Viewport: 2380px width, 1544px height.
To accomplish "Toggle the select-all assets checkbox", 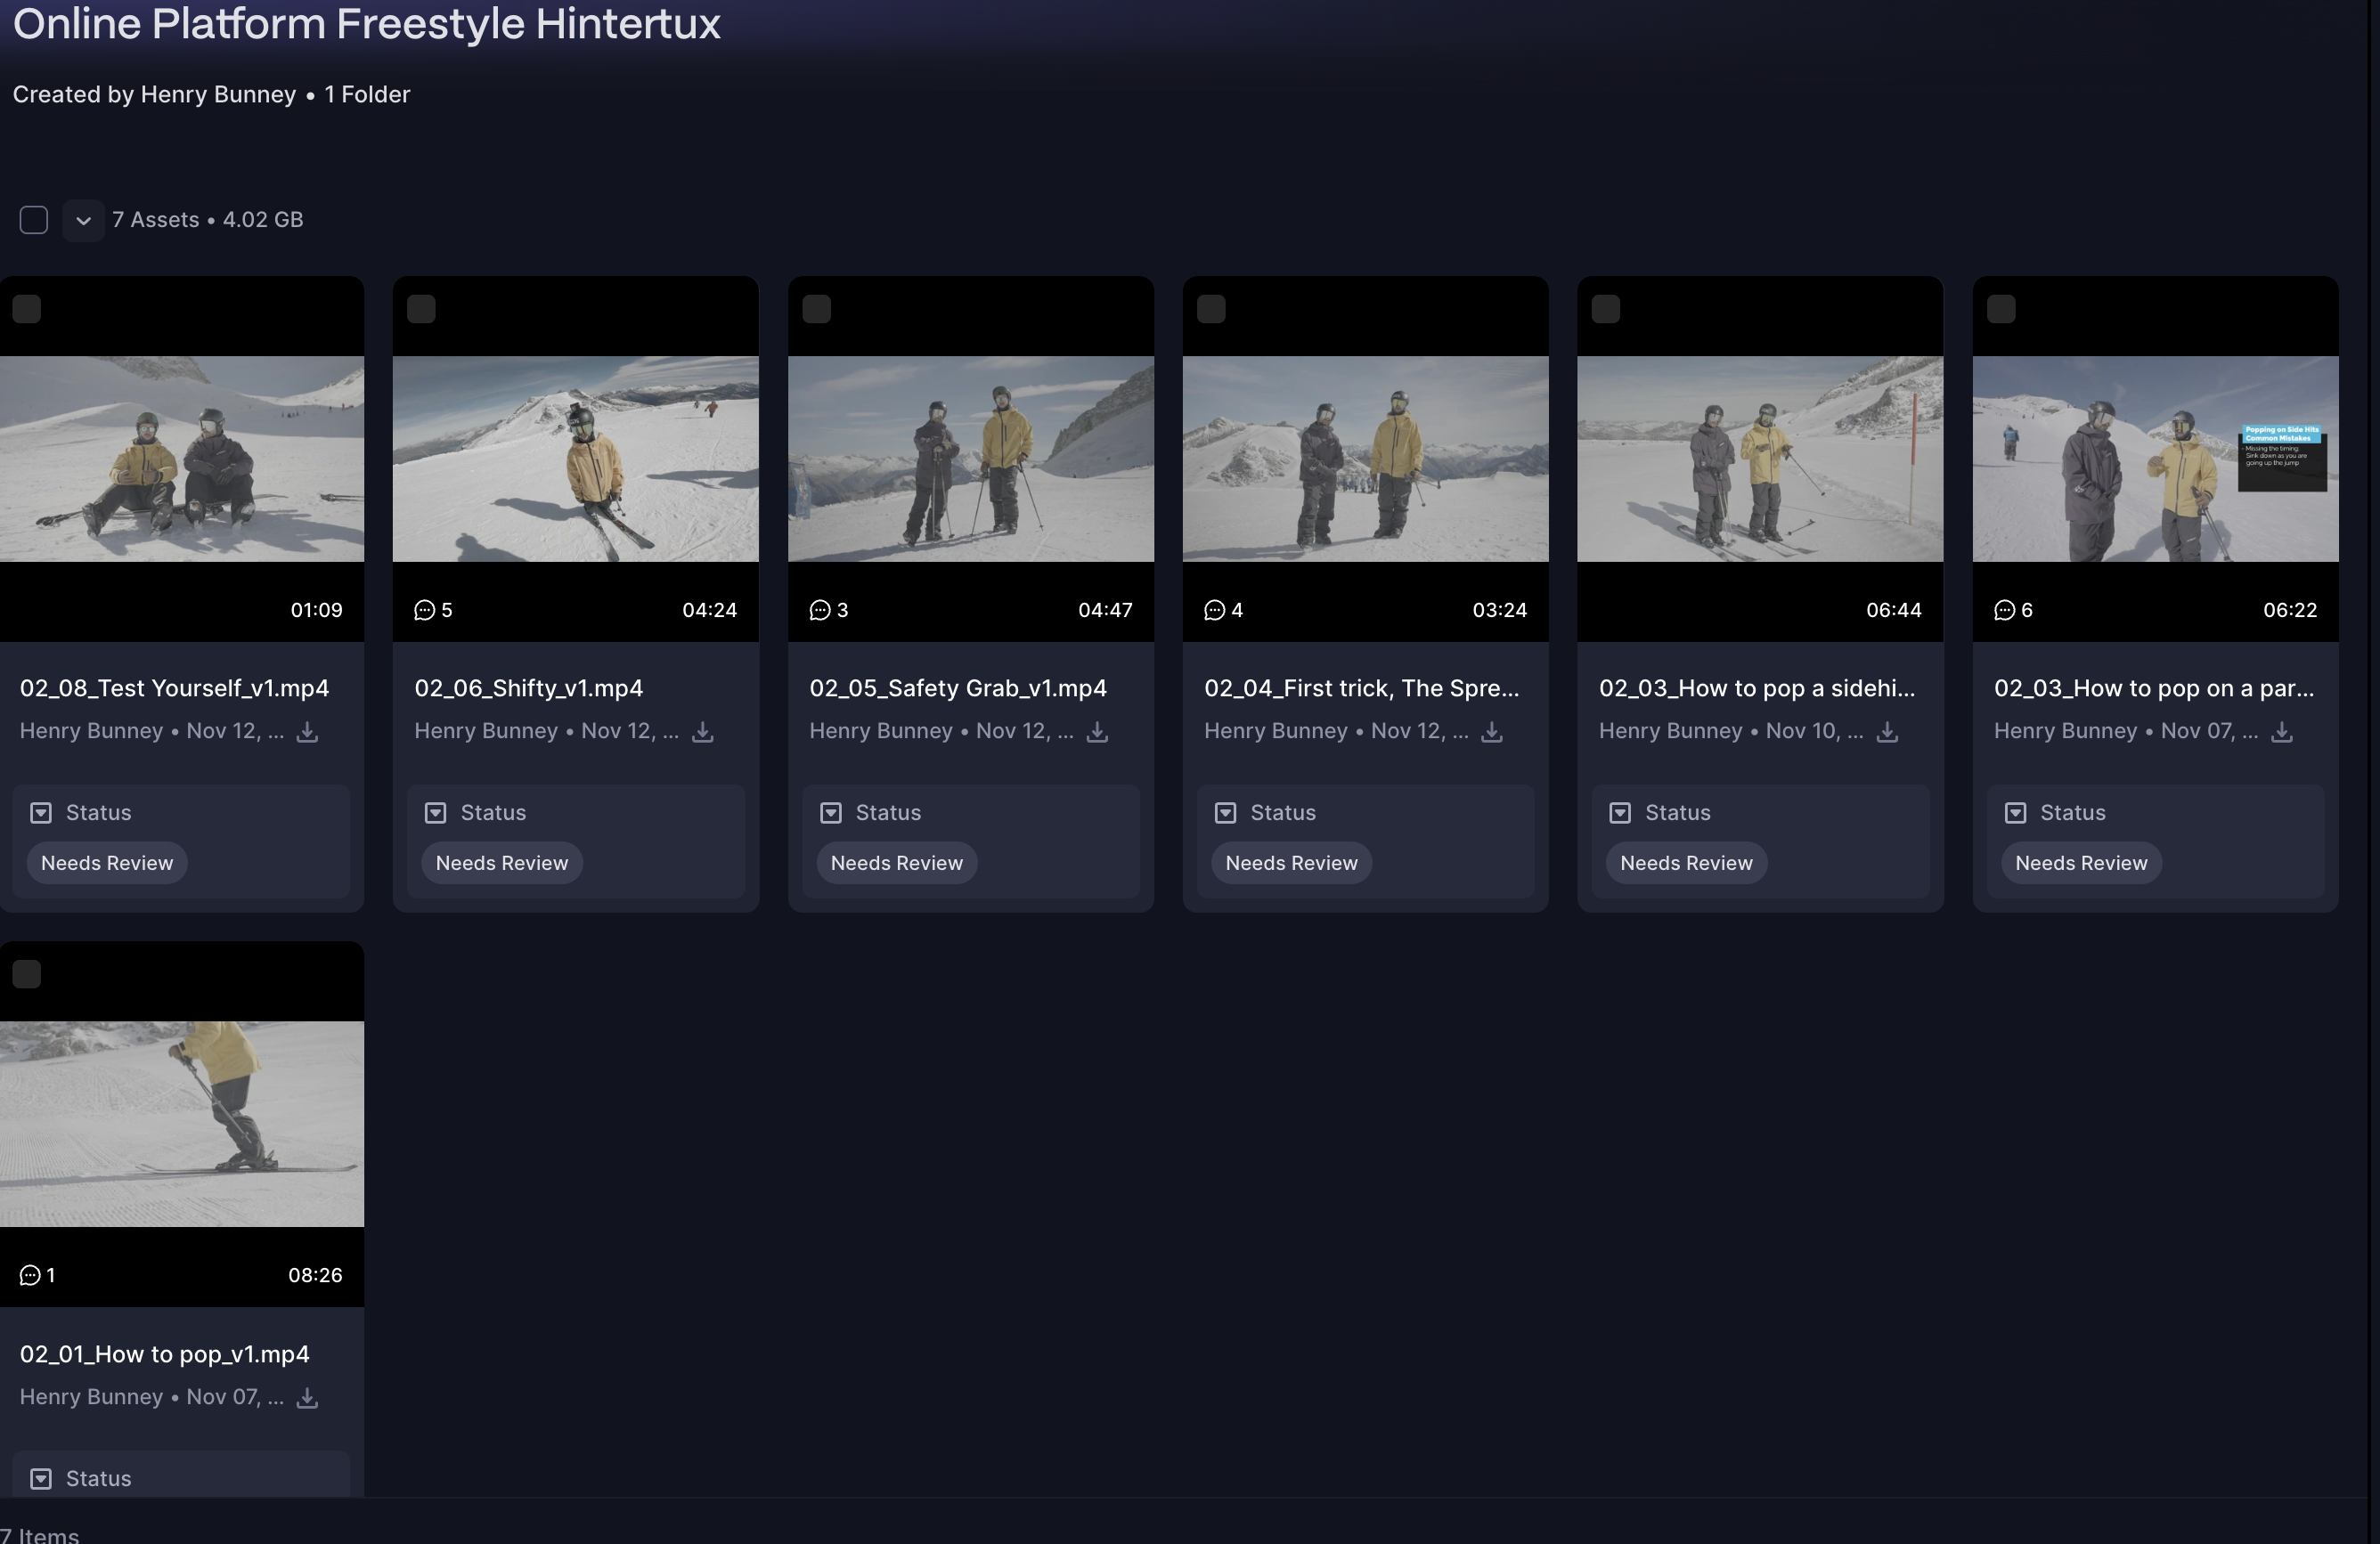I will pyautogui.click(x=34, y=220).
